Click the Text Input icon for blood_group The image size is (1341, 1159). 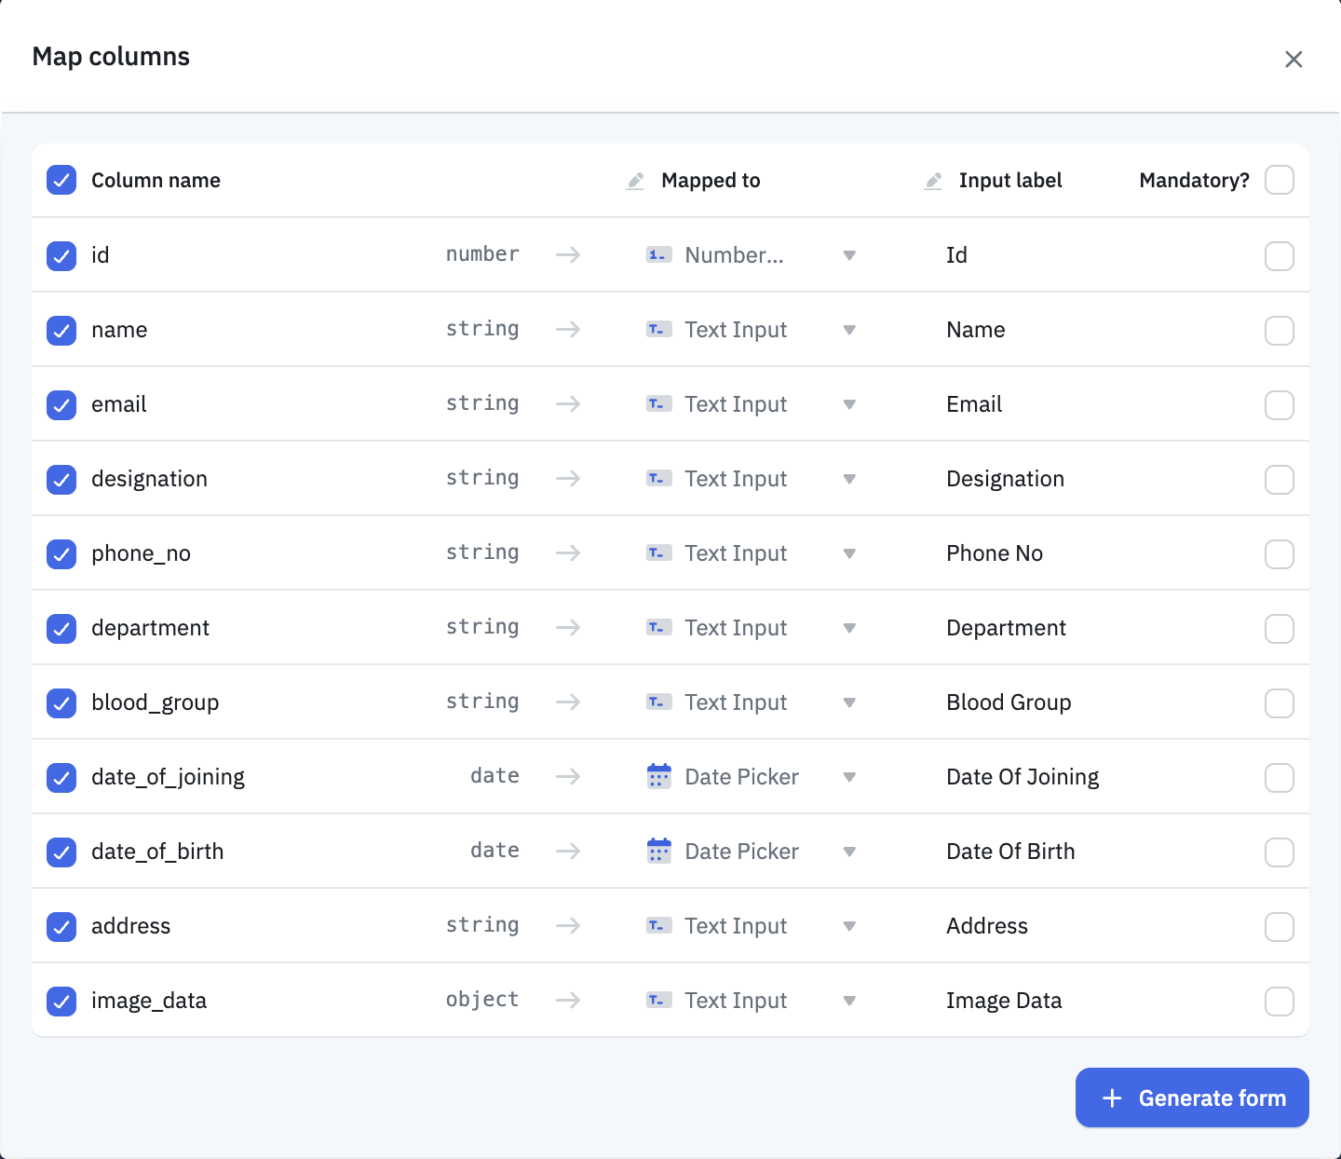point(658,702)
